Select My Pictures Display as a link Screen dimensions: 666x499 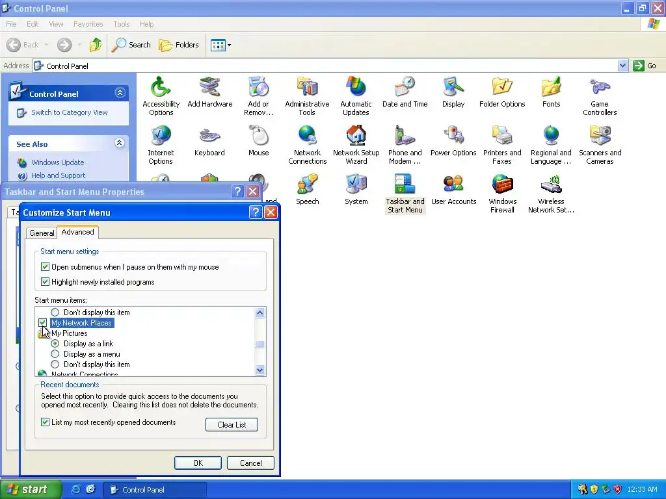click(x=55, y=344)
